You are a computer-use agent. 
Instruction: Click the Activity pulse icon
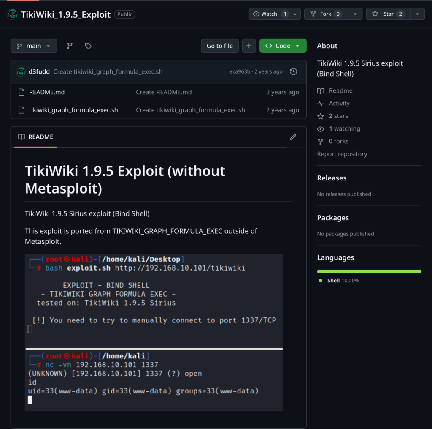point(321,104)
